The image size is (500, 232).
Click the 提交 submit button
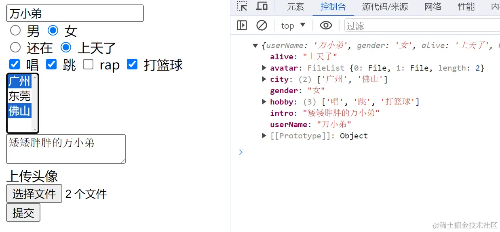[23, 213]
